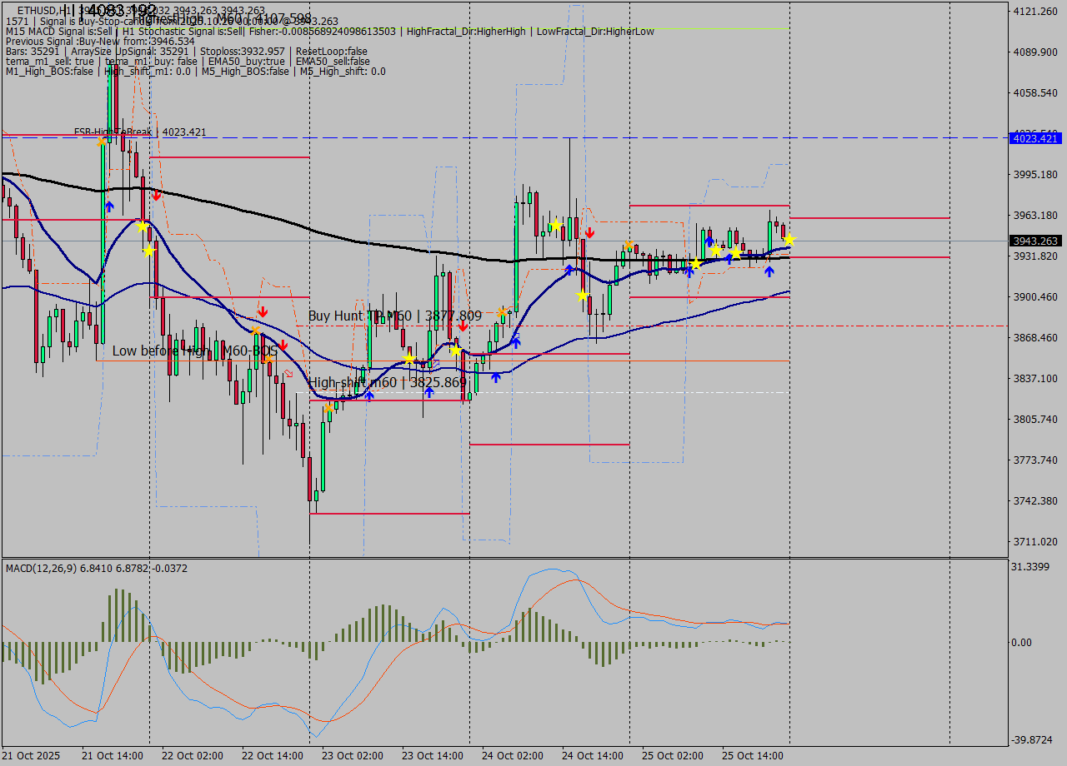Click the red sell arrow right of the first dashed vertical line
This screenshot has height=766, width=1067.
click(156, 195)
